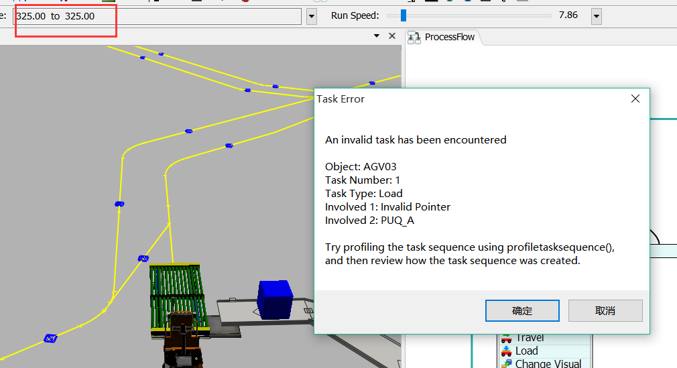The image size is (677, 368).
Task: Click the simulation time field
Action: click(158, 16)
